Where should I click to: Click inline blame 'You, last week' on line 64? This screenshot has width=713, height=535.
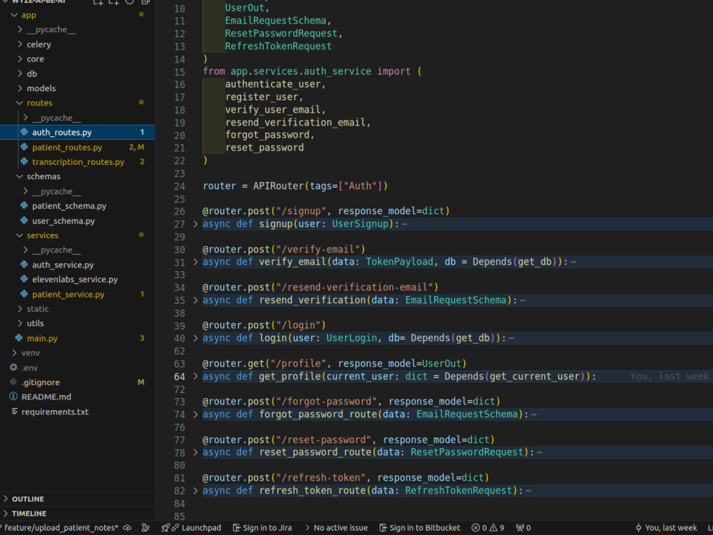tap(670, 377)
